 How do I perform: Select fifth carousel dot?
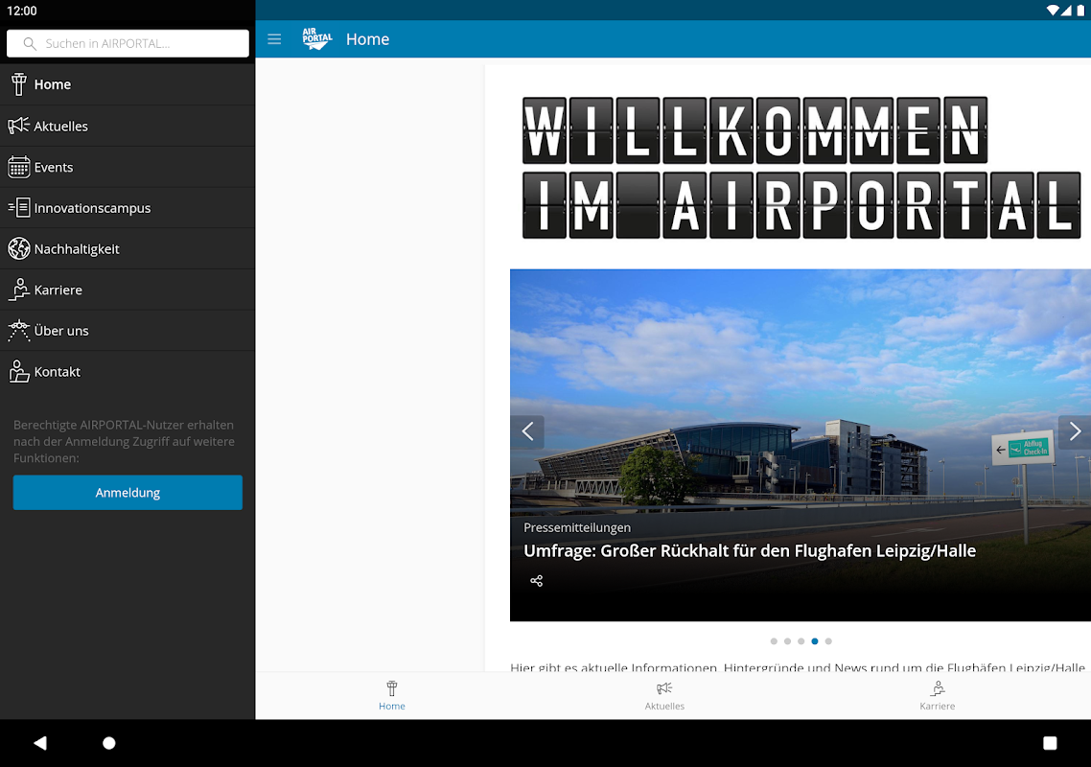pyautogui.click(x=828, y=641)
